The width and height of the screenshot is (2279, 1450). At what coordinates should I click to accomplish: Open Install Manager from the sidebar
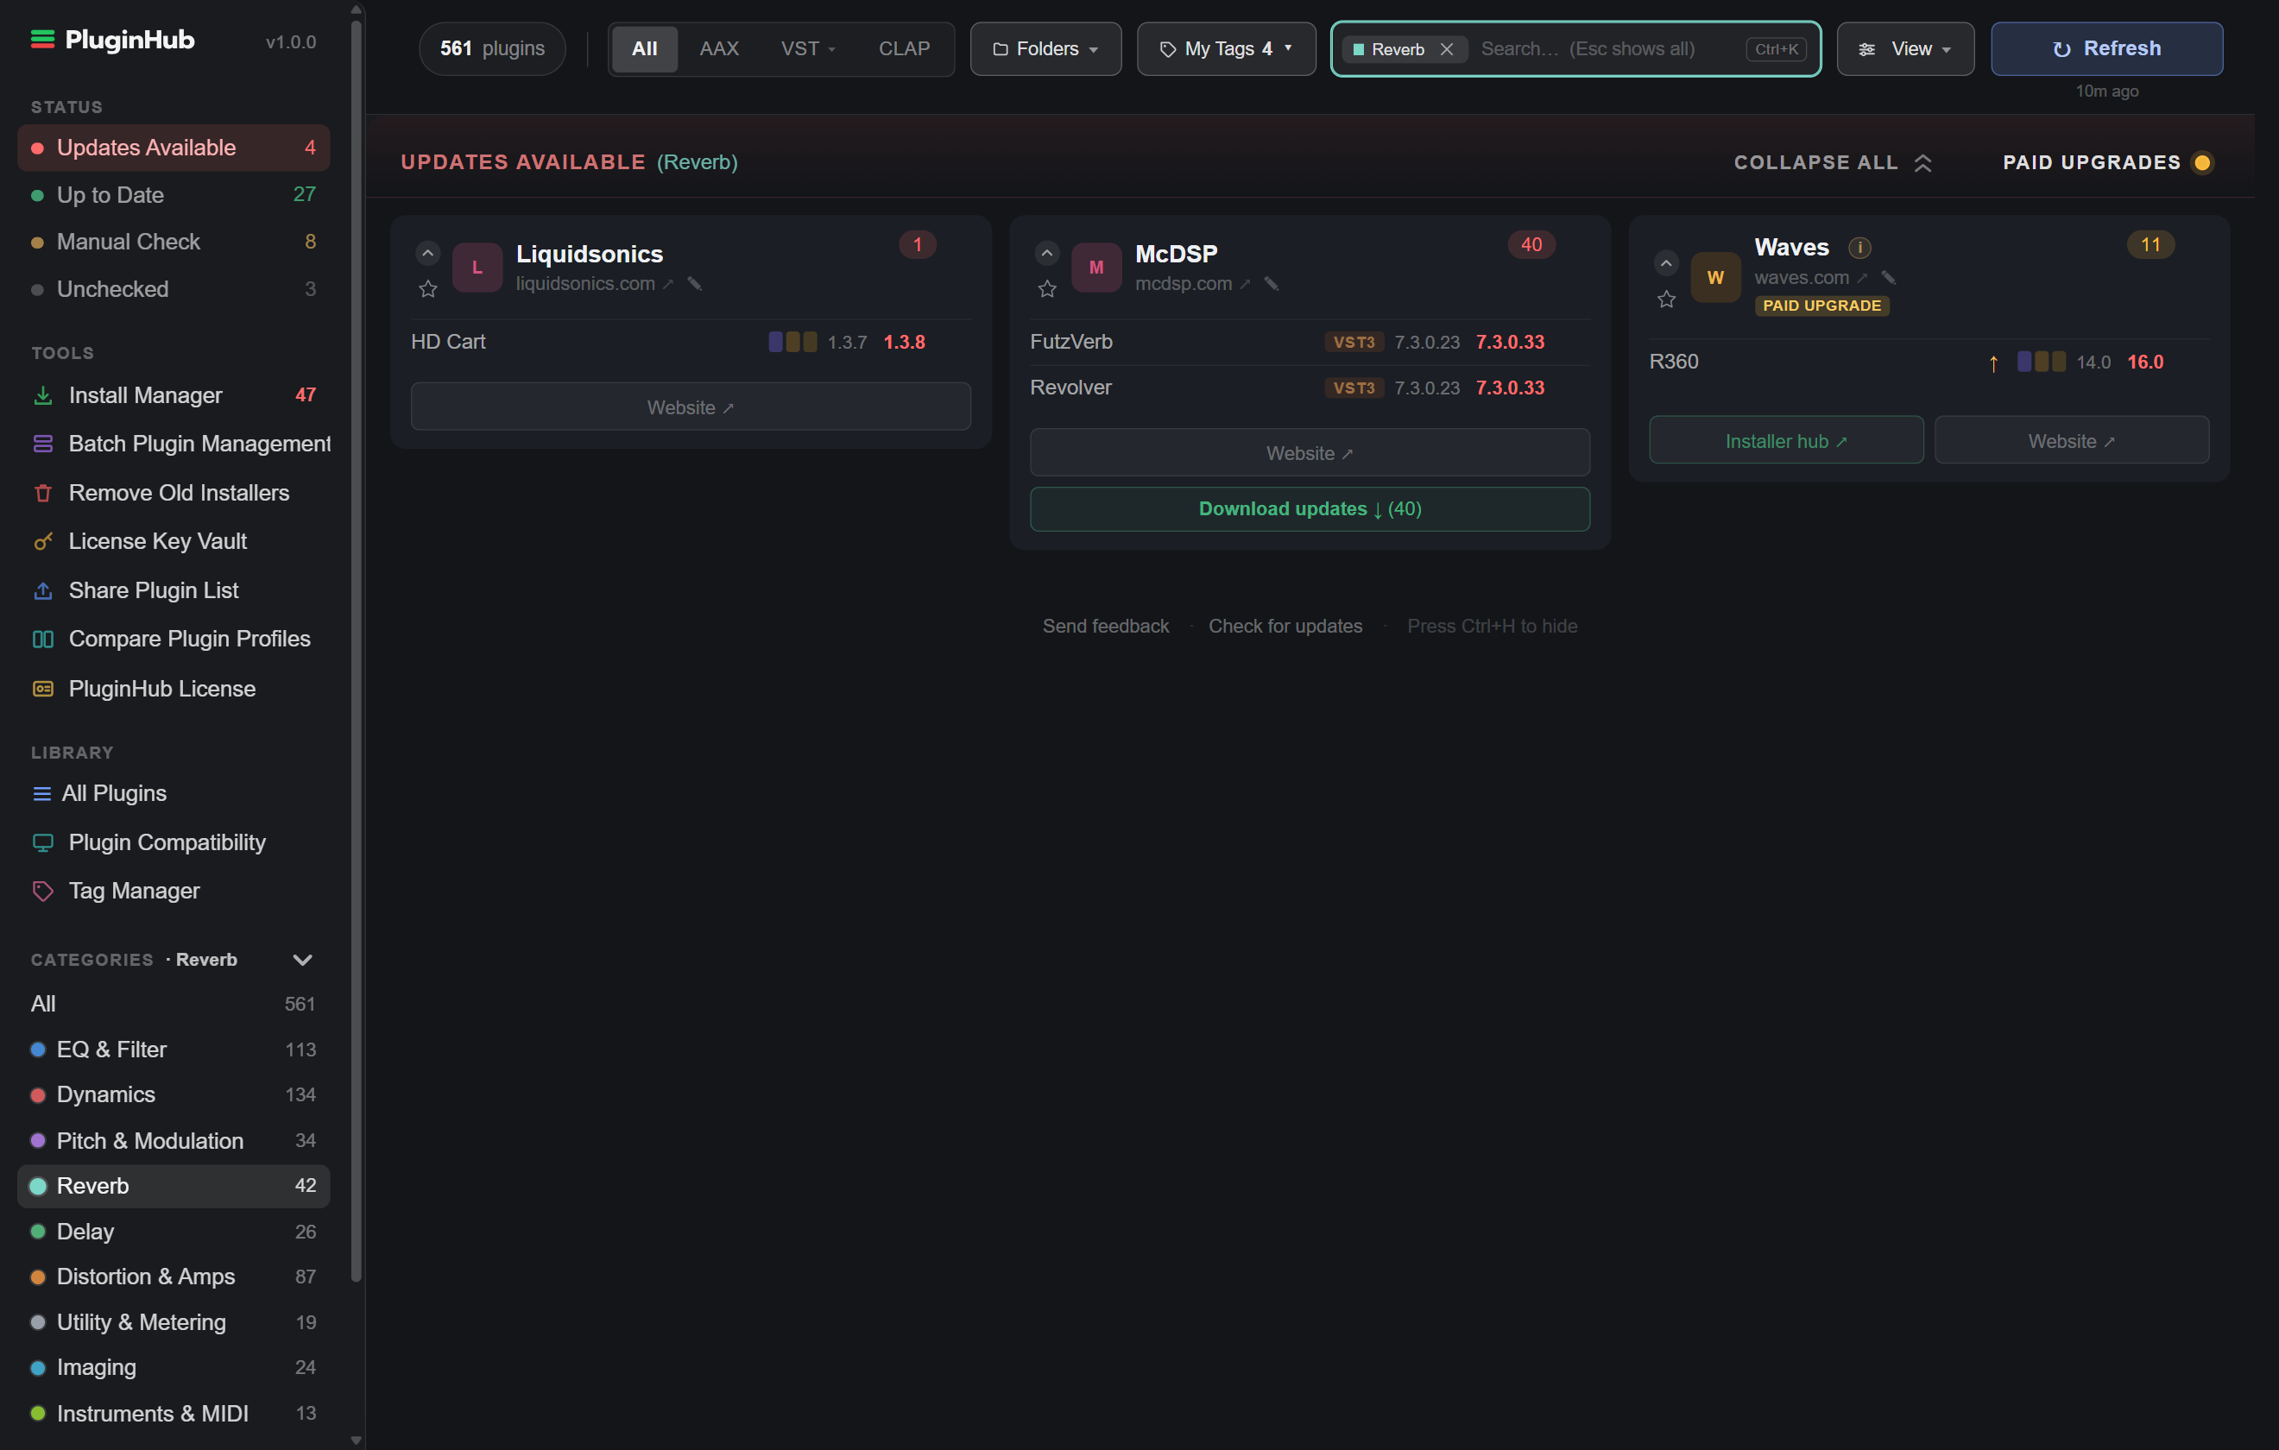pos(174,394)
